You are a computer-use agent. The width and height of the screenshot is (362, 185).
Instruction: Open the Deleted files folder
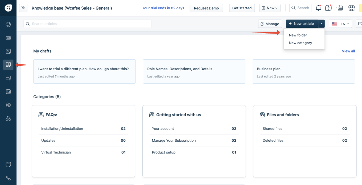click(305, 141)
